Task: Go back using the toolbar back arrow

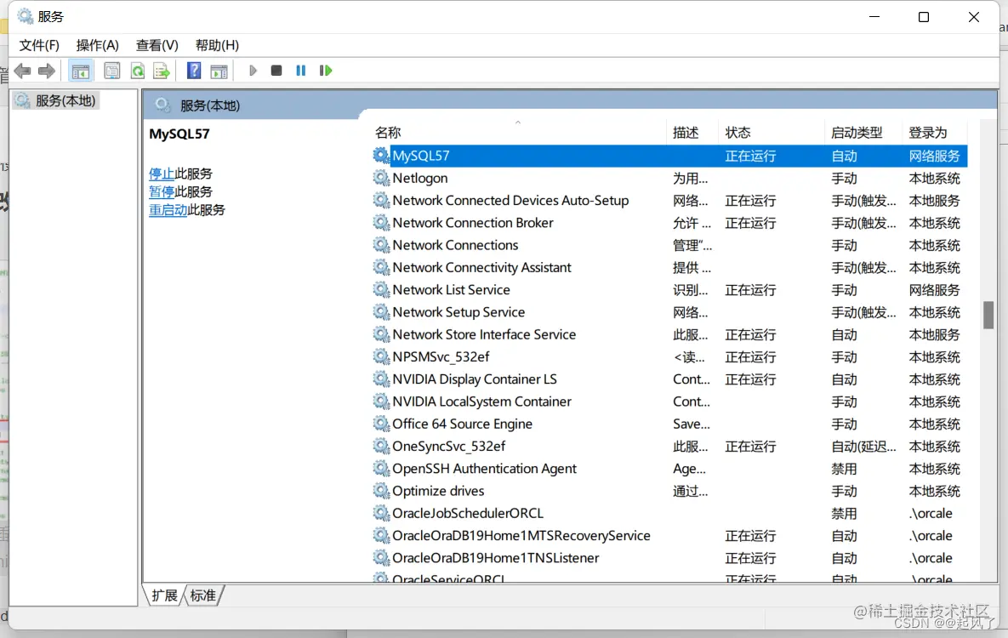Action: pos(22,71)
